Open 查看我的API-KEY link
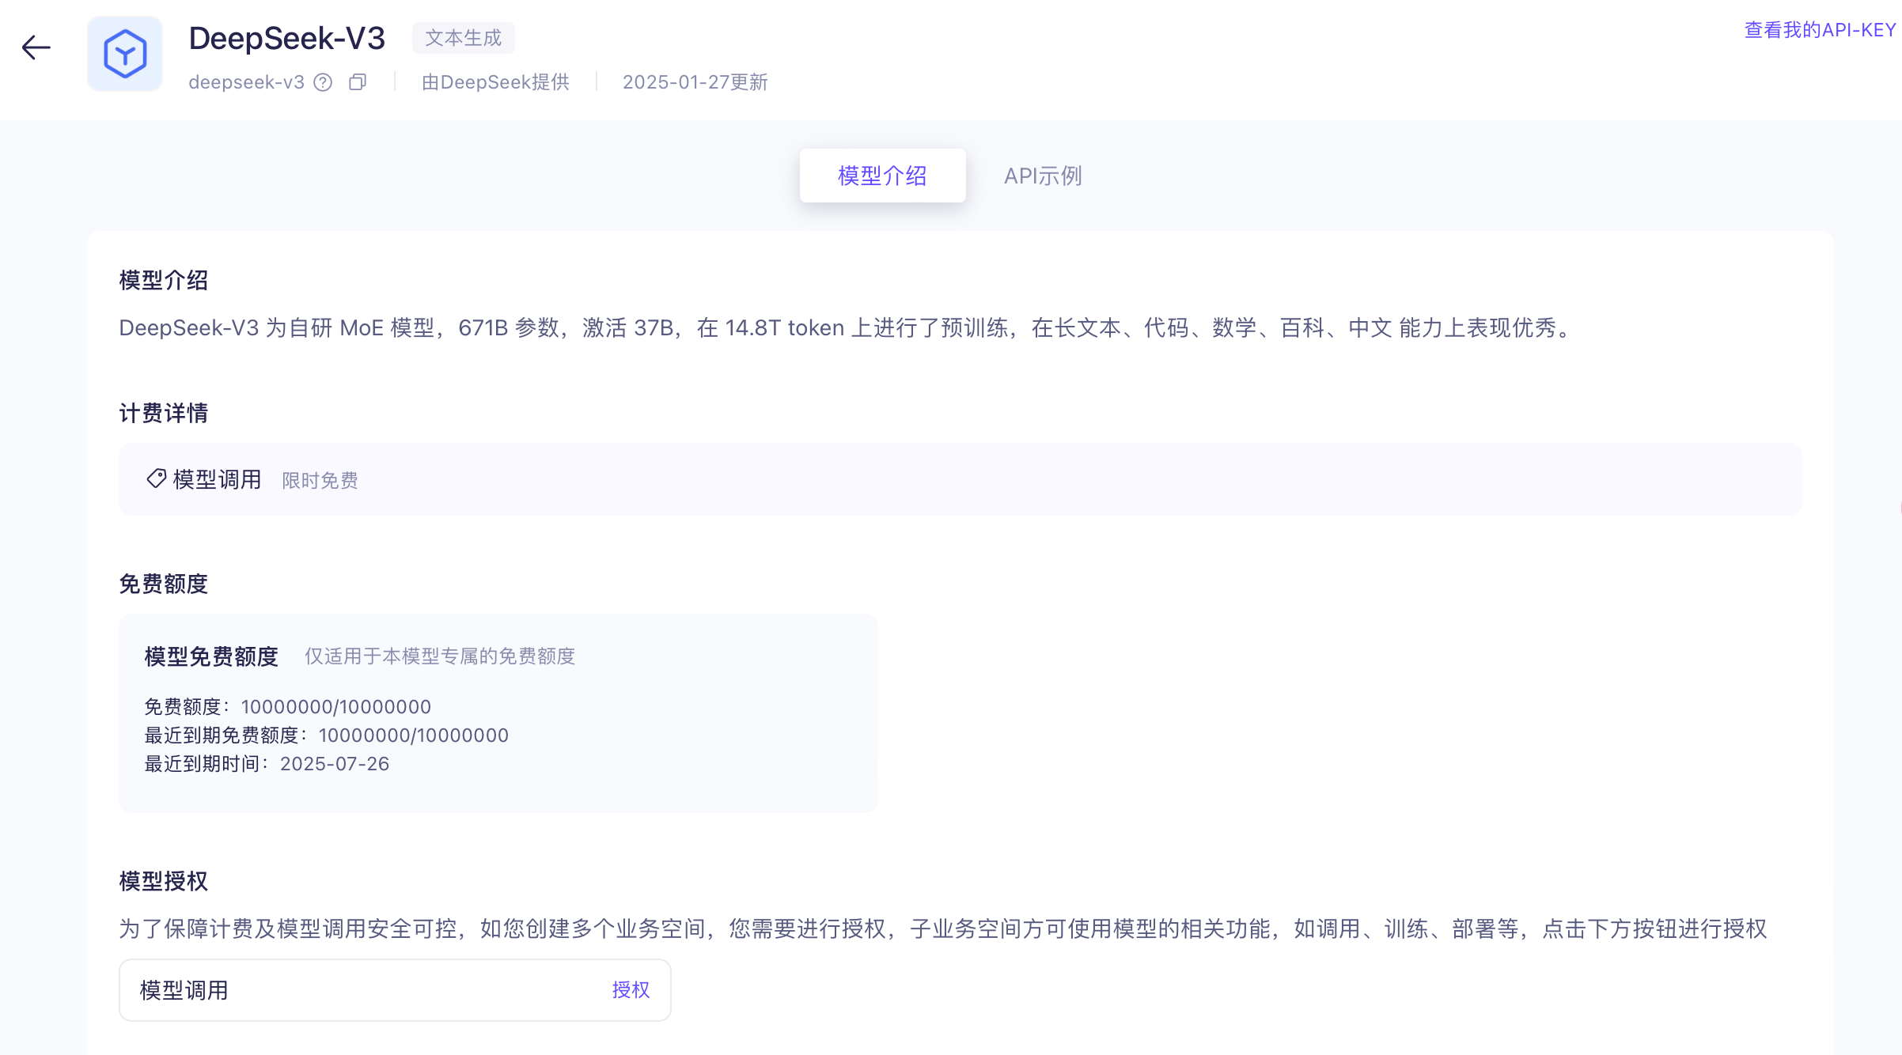This screenshot has width=1902, height=1055. (x=1820, y=30)
